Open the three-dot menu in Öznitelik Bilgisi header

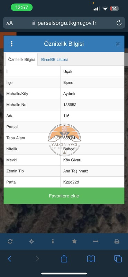(x=11, y=44)
